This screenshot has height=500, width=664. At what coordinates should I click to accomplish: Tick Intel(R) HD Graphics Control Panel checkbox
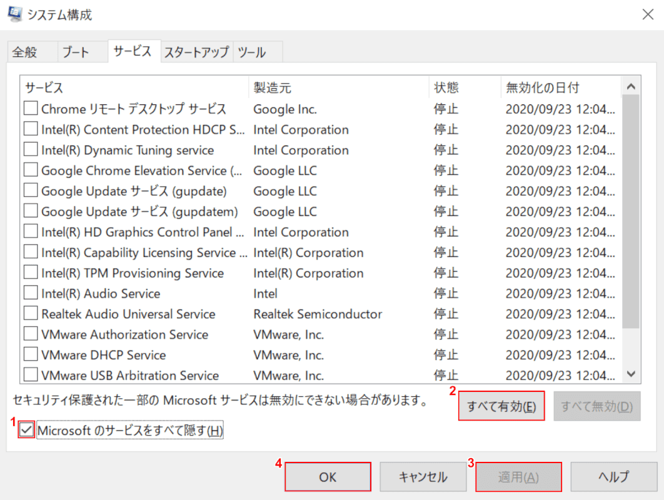click(x=31, y=231)
